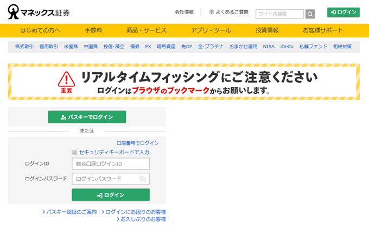Select 米国株 in sub navigation
The width and height of the screenshot is (369, 227).
coord(71,47)
